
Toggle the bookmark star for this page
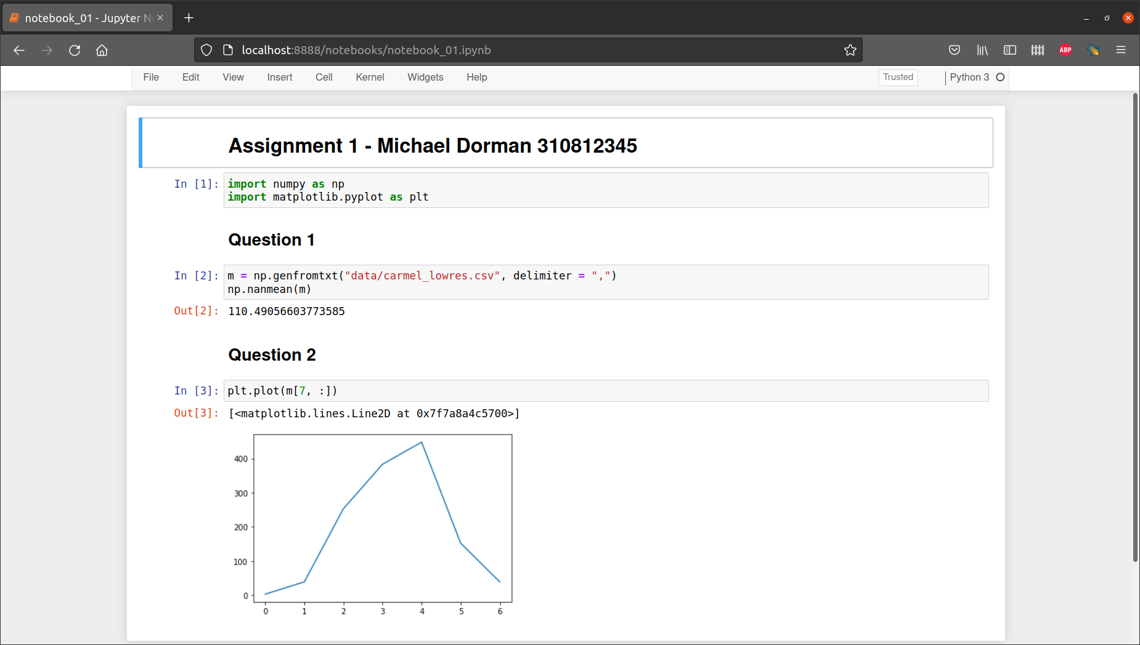[851, 50]
